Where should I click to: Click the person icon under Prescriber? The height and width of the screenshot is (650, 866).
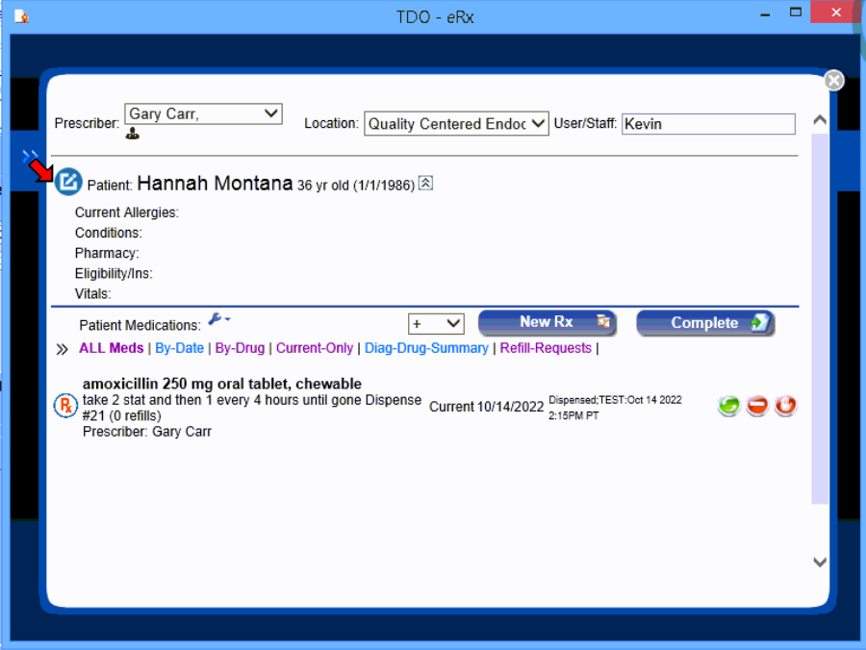coord(133,135)
